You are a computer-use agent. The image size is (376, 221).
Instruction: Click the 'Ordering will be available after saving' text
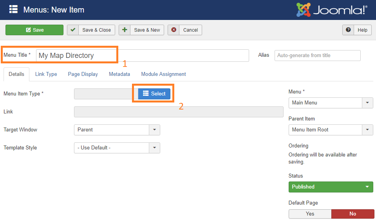322,158
